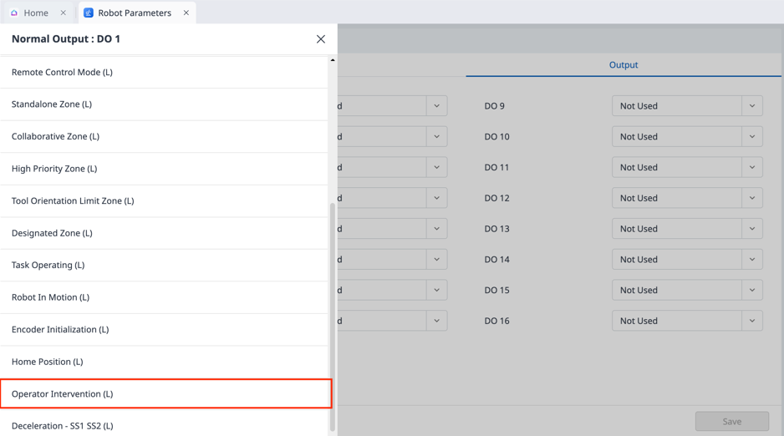Click the Robot Parameters tab icon
This screenshot has width=784, height=436.
(x=89, y=13)
